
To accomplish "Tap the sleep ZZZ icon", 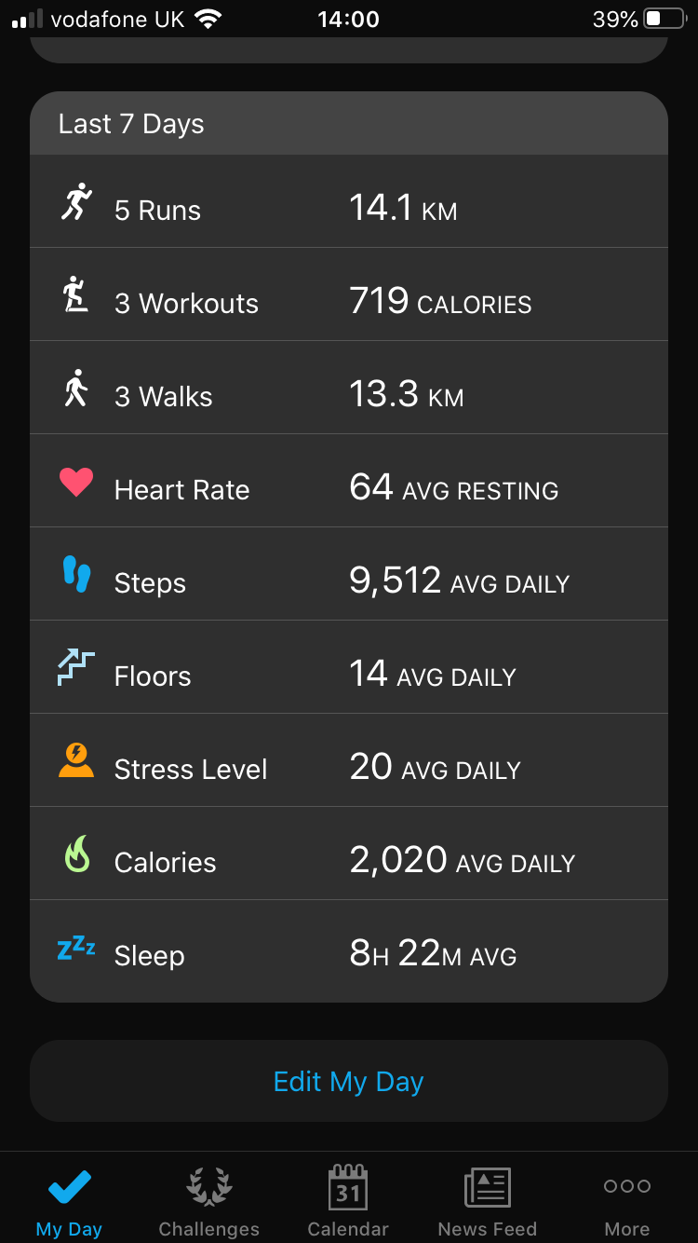I will click(x=76, y=949).
